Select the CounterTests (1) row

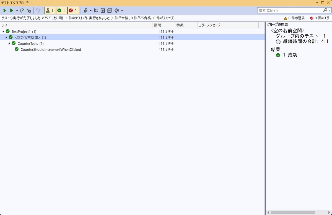pos(132,43)
